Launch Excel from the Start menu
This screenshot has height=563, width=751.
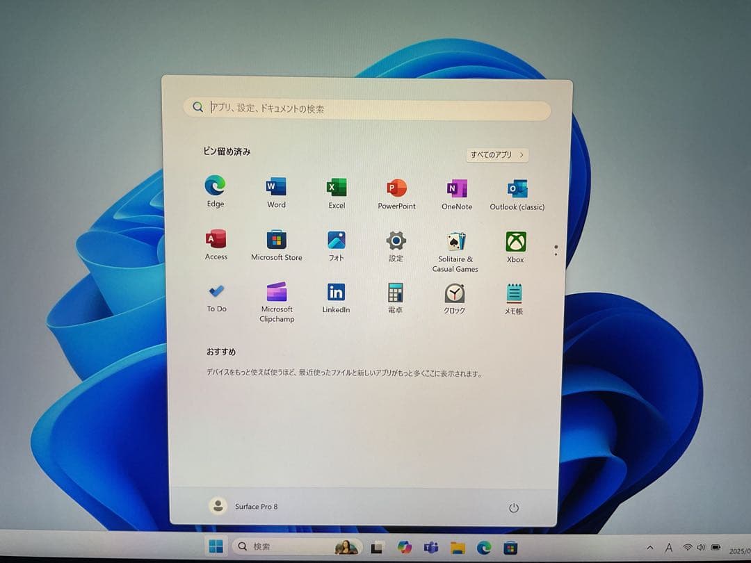(x=336, y=186)
